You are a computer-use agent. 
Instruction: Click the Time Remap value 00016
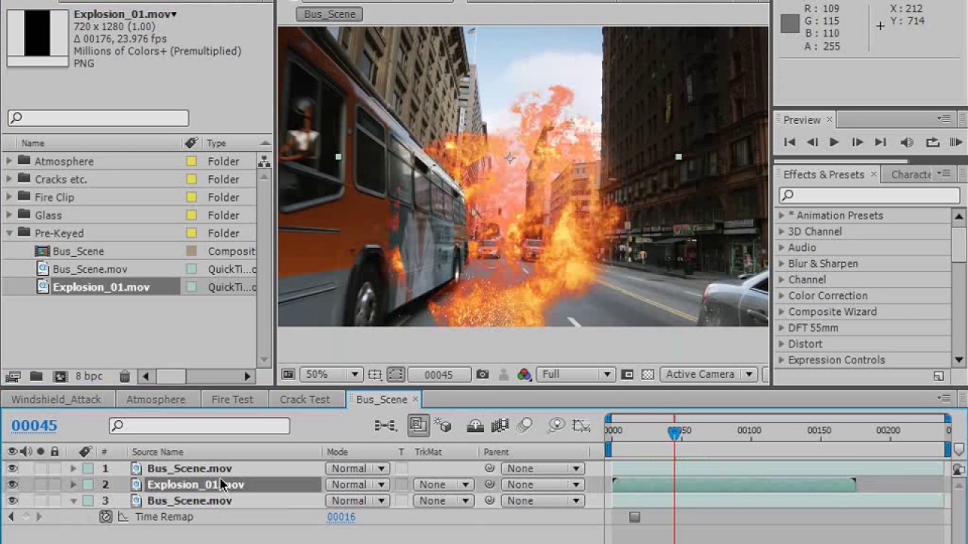click(x=341, y=517)
